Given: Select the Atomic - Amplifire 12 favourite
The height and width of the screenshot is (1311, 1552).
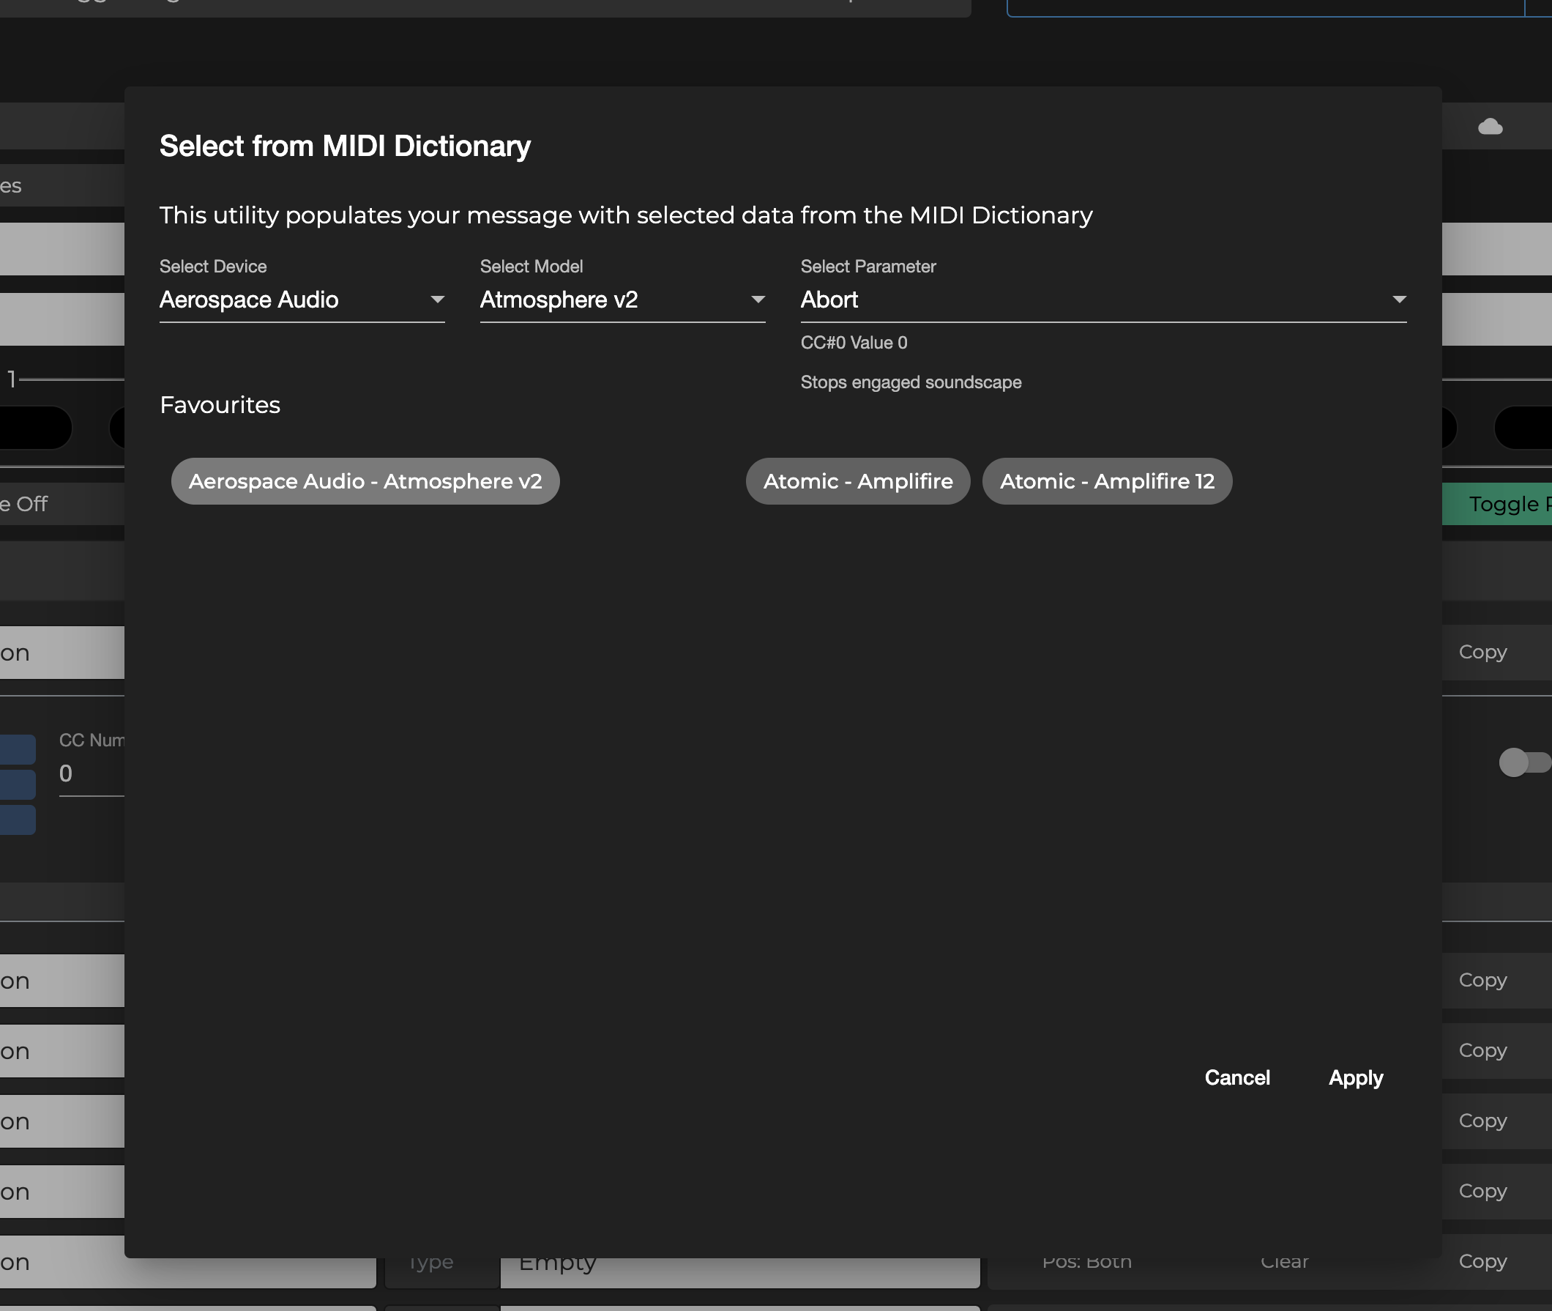Looking at the screenshot, I should pos(1107,481).
